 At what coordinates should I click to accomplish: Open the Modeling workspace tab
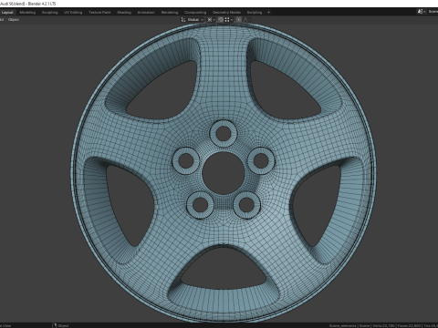click(x=27, y=13)
